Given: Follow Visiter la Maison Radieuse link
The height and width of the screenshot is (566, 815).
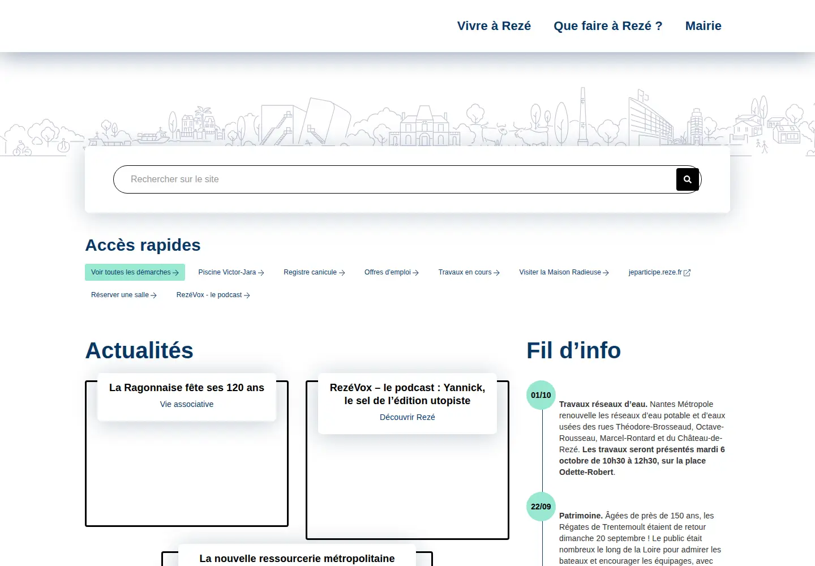Looking at the screenshot, I should [564, 272].
